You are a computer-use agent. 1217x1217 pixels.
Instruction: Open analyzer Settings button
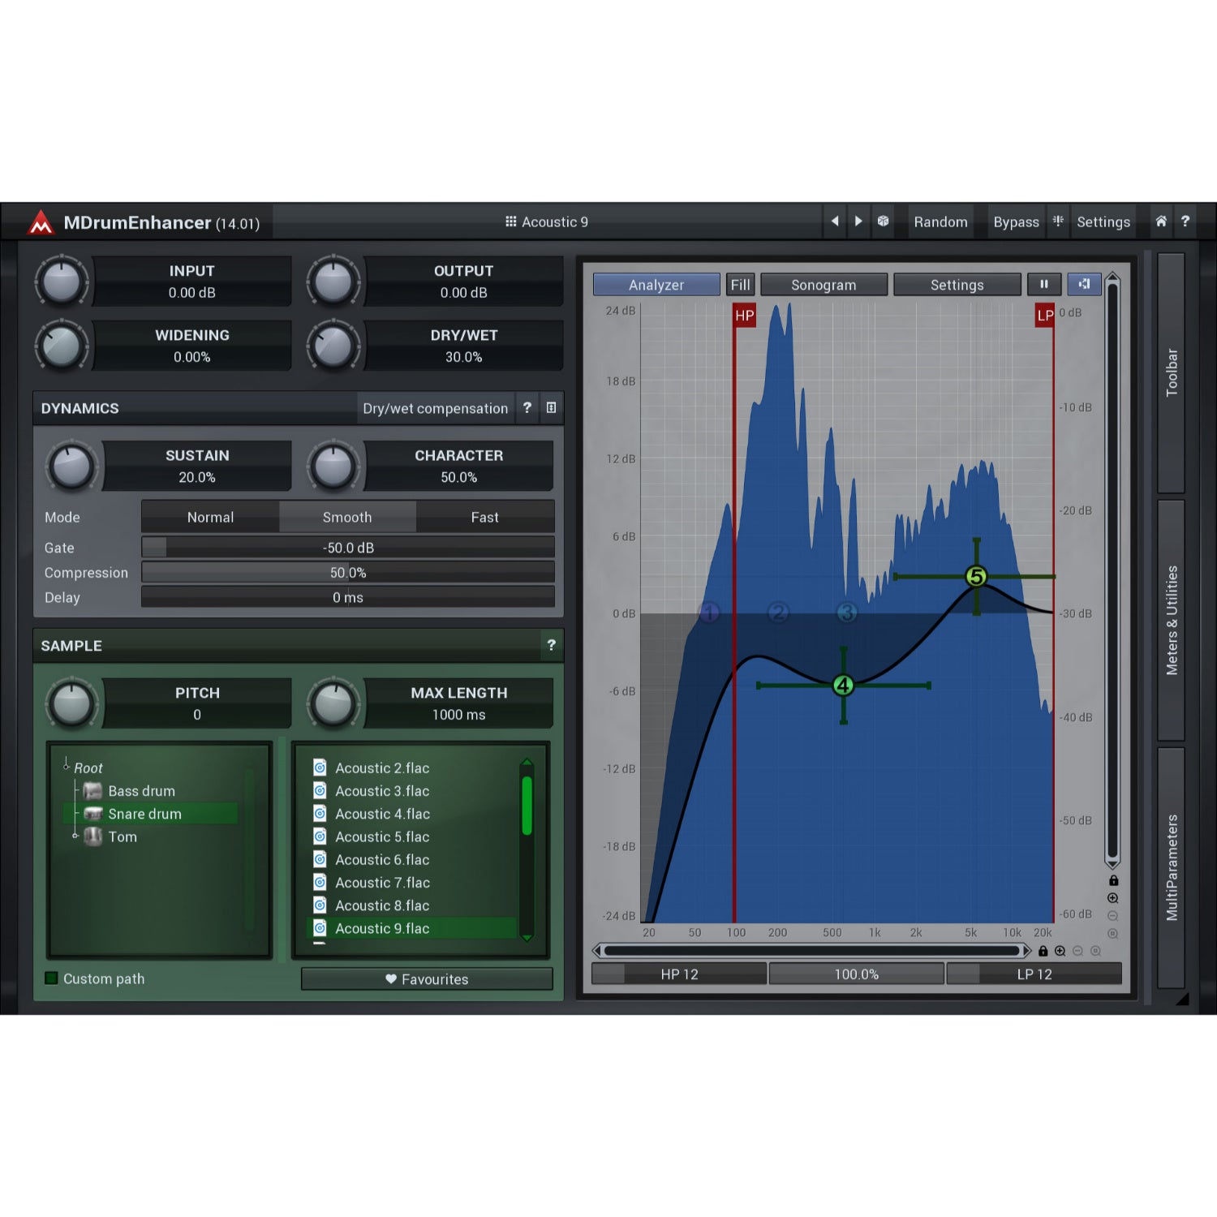click(x=957, y=284)
